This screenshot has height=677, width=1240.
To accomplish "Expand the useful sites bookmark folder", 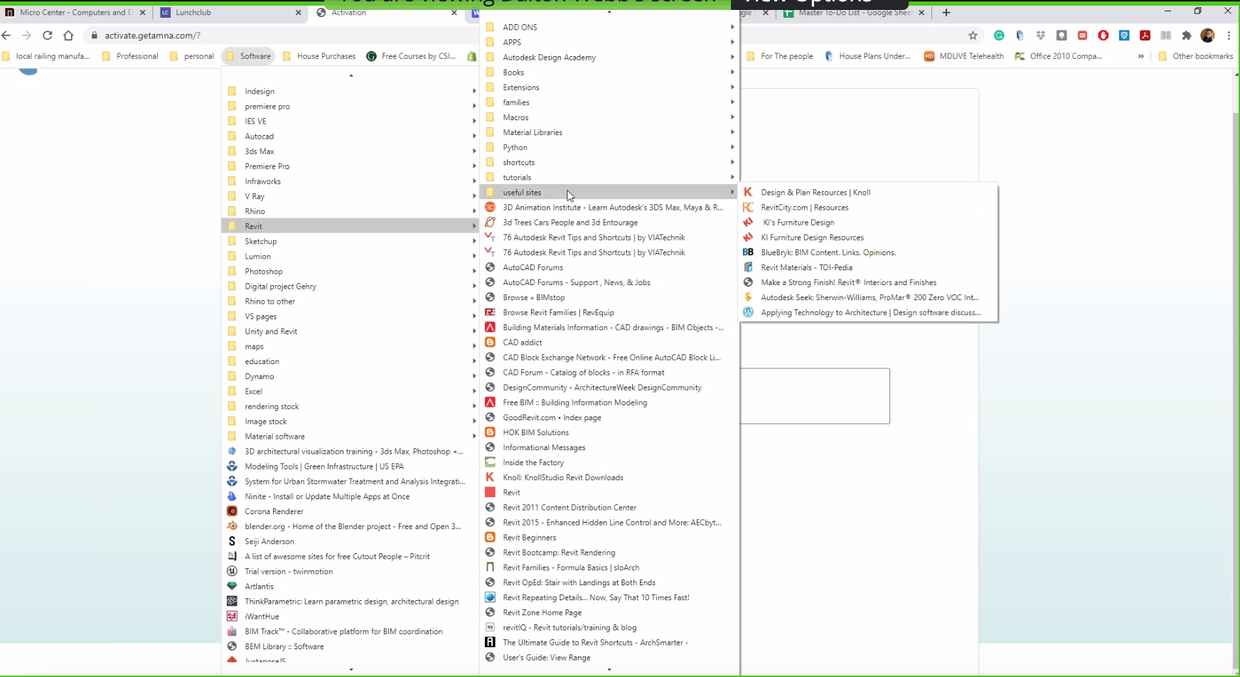I will (x=609, y=192).
